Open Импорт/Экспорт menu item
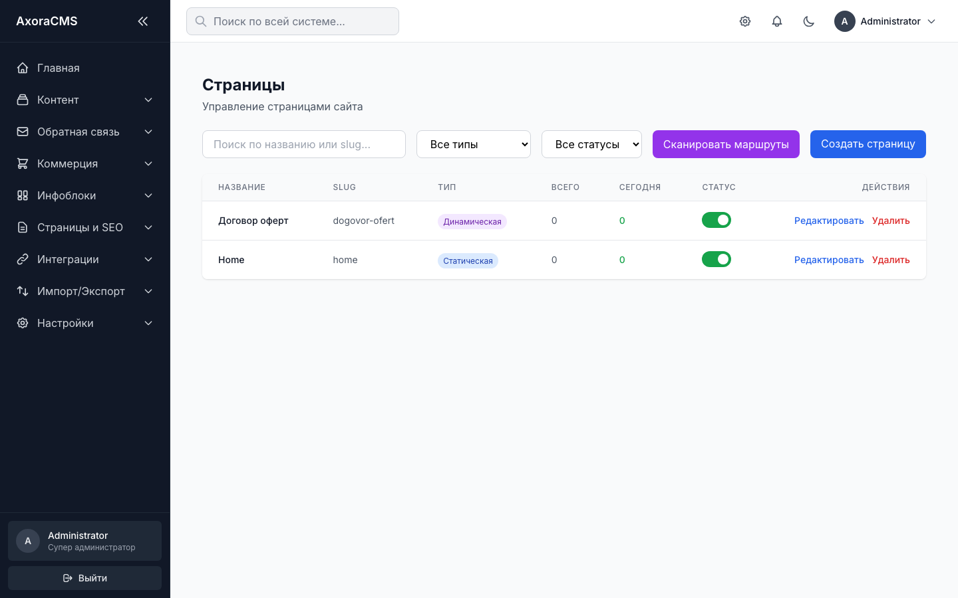Screen dimensions: 958x598 pos(84,291)
